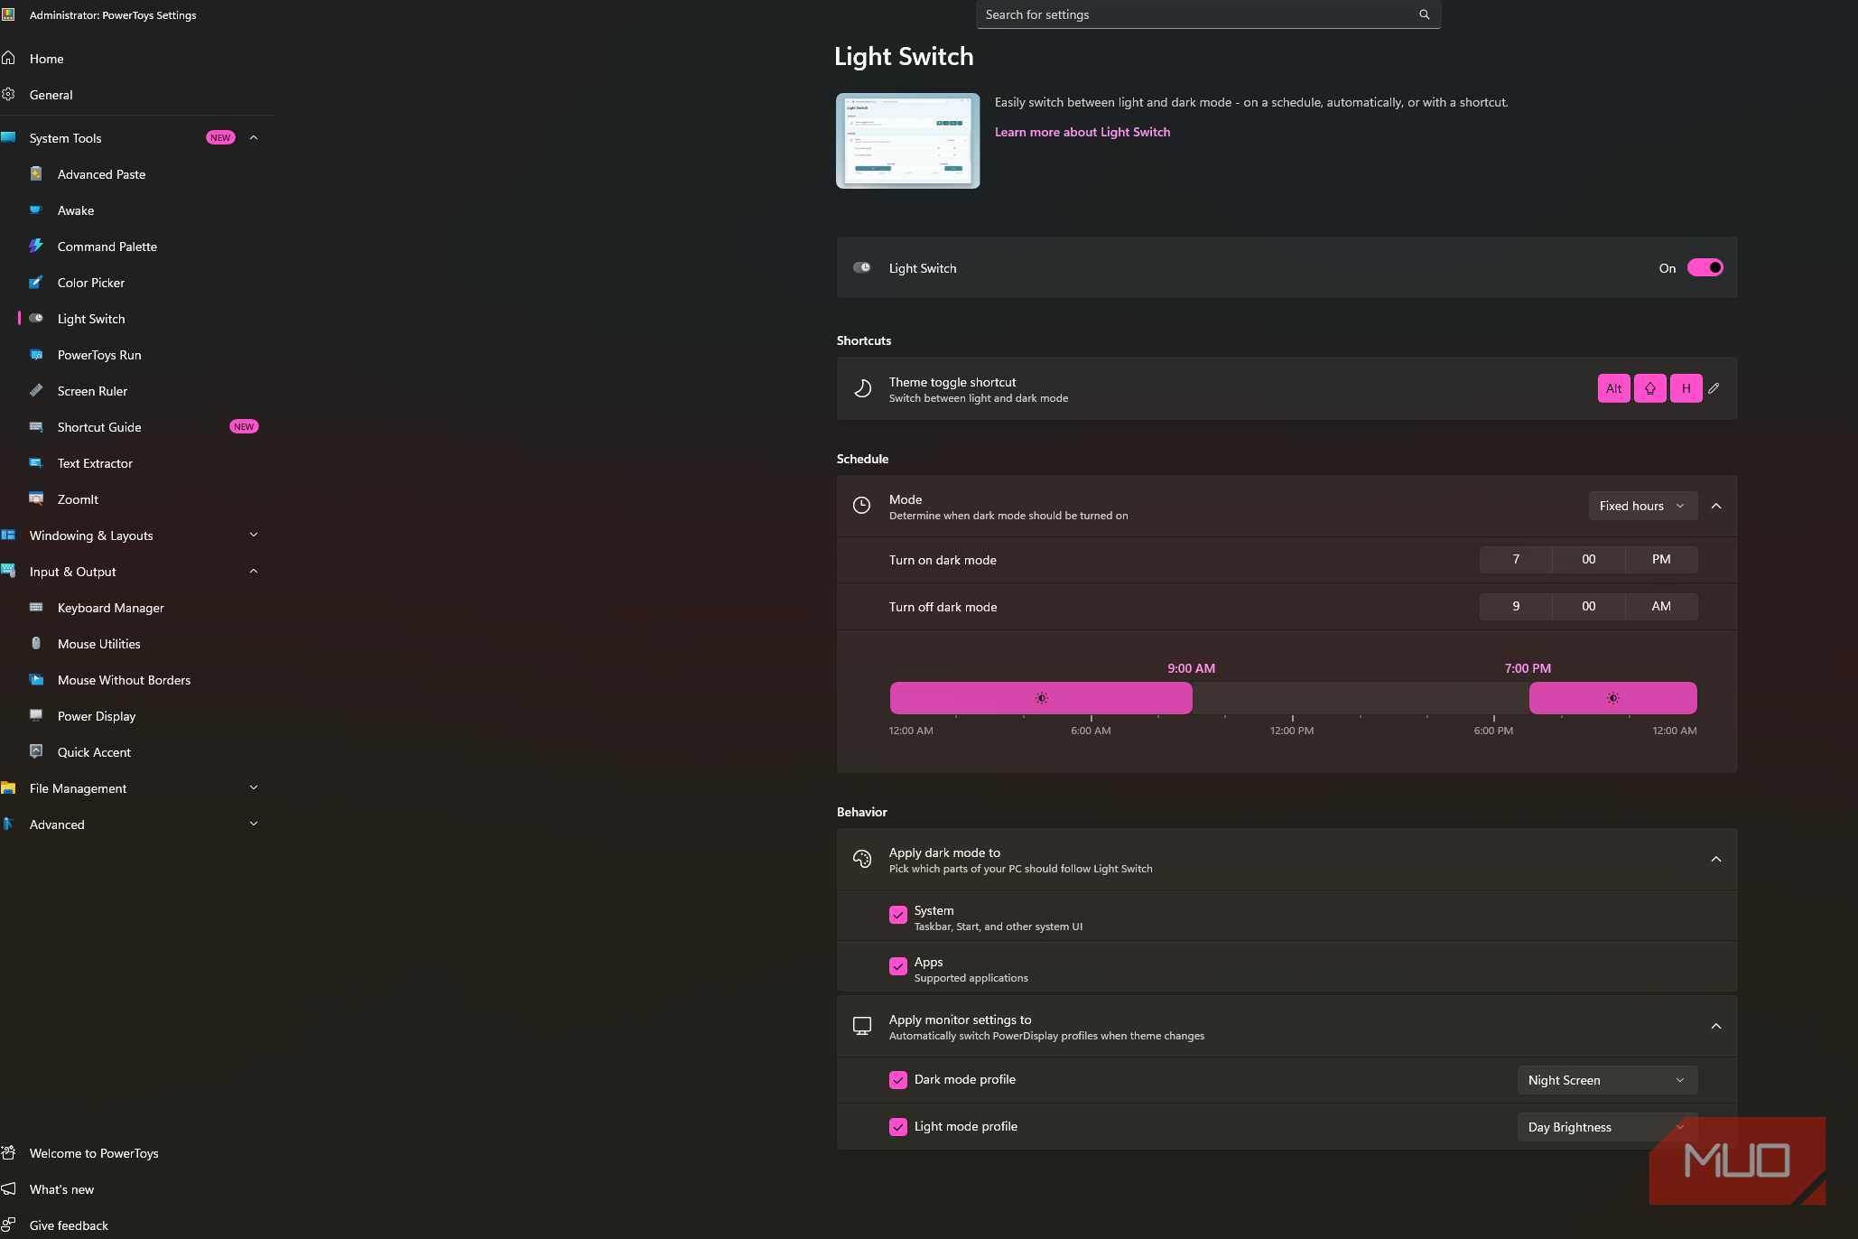The image size is (1858, 1239).
Task: Click the Give feedback icon
Action: point(8,1225)
